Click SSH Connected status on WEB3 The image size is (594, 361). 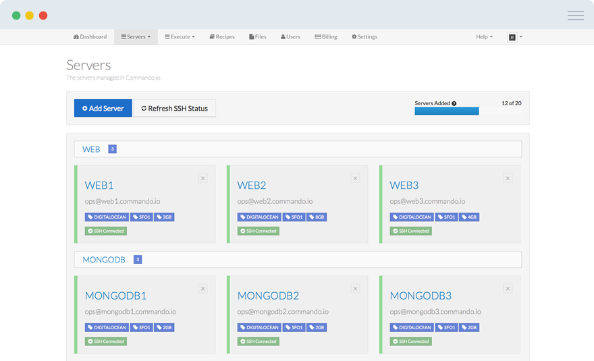410,231
